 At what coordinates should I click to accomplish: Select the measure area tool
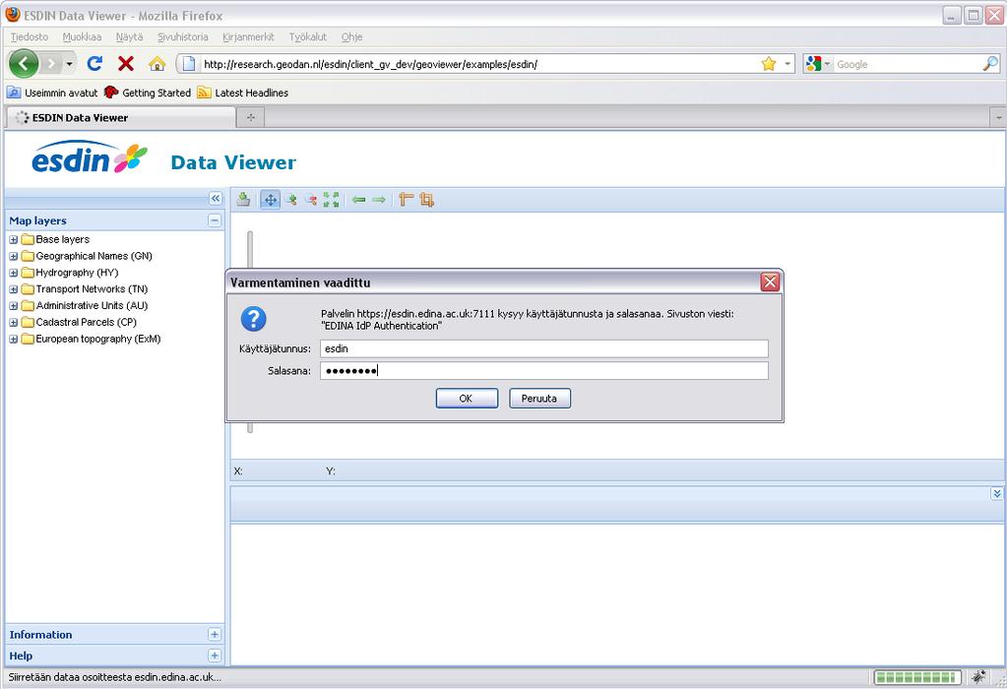[x=426, y=200]
